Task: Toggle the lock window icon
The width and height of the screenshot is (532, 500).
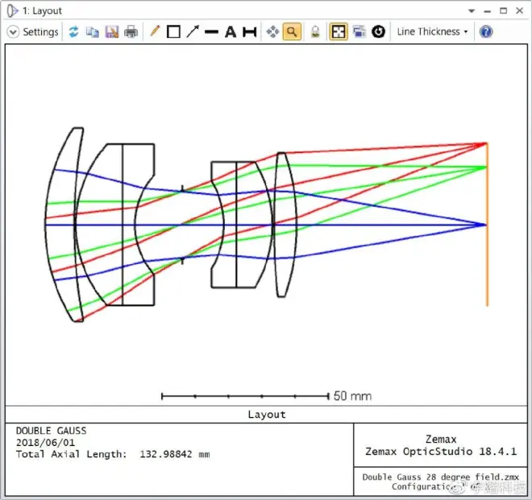Action: [315, 32]
